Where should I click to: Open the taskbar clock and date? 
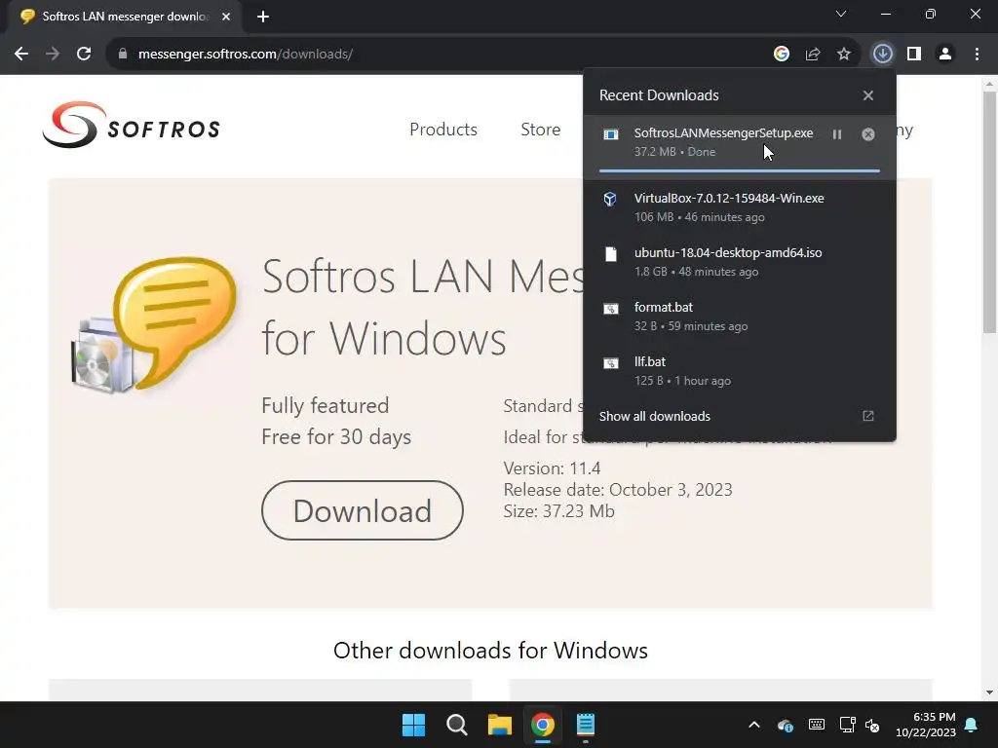tap(926, 725)
